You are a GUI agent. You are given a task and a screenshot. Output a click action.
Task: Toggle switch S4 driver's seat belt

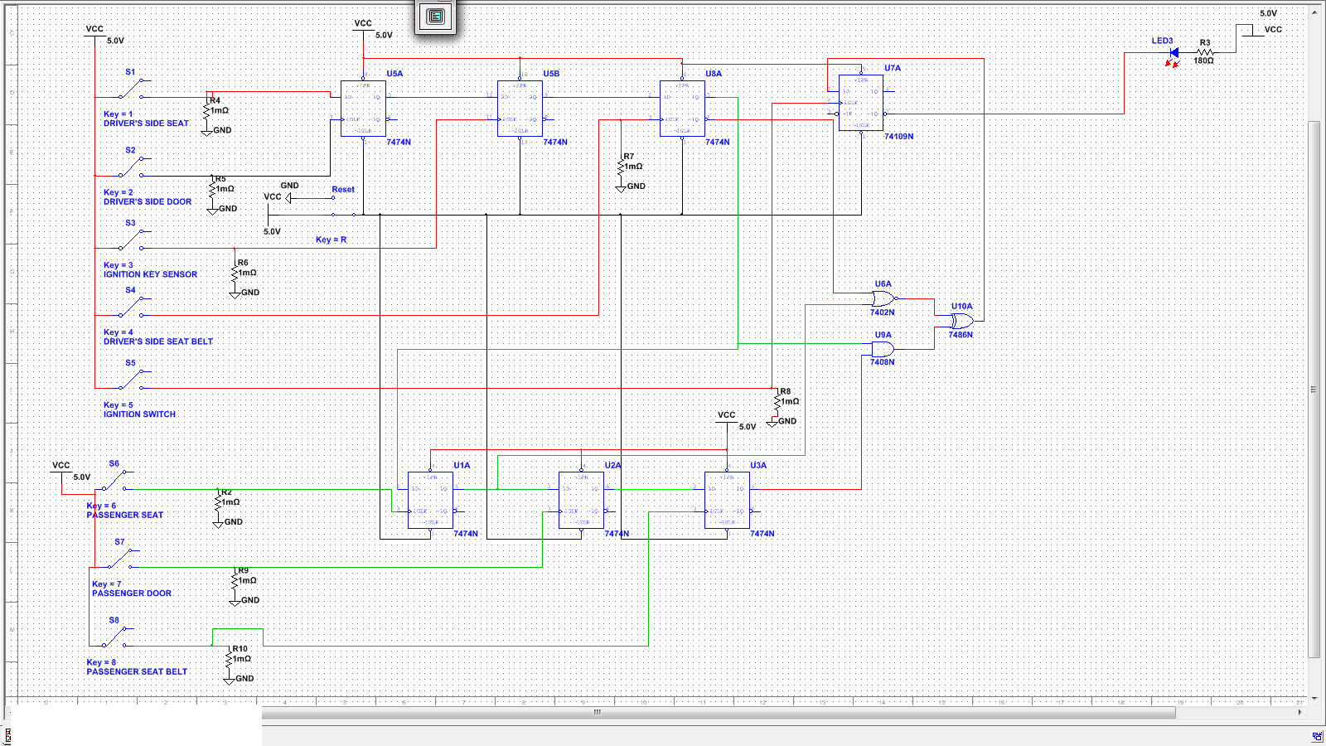click(133, 307)
